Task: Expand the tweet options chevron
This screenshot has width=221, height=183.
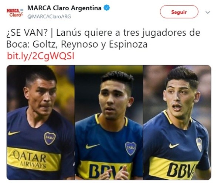Action: (x=208, y=13)
